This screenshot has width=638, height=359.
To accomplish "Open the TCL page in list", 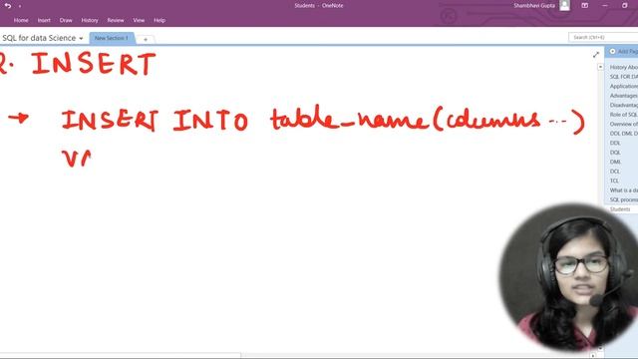I will [614, 180].
